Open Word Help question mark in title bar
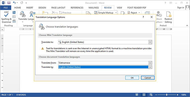190x97 pixels. [x=165, y=3]
